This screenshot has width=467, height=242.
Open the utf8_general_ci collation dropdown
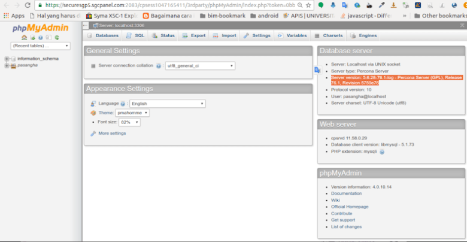(200, 66)
